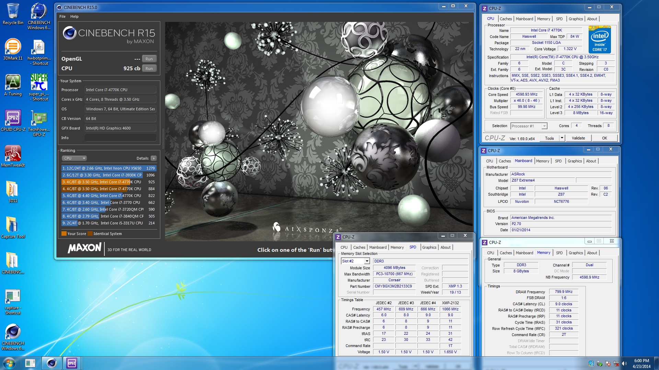Click the Cinebench R15.0 title bar icon
Image resolution: width=659 pixels, height=370 pixels.
pyautogui.click(x=59, y=7)
